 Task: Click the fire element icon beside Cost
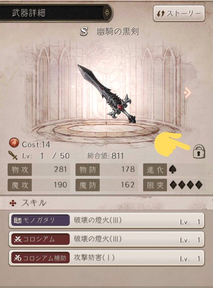pyautogui.click(x=14, y=143)
